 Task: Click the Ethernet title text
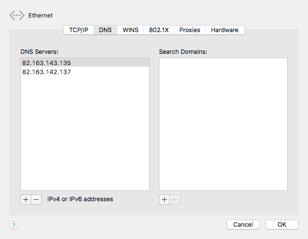click(x=41, y=16)
